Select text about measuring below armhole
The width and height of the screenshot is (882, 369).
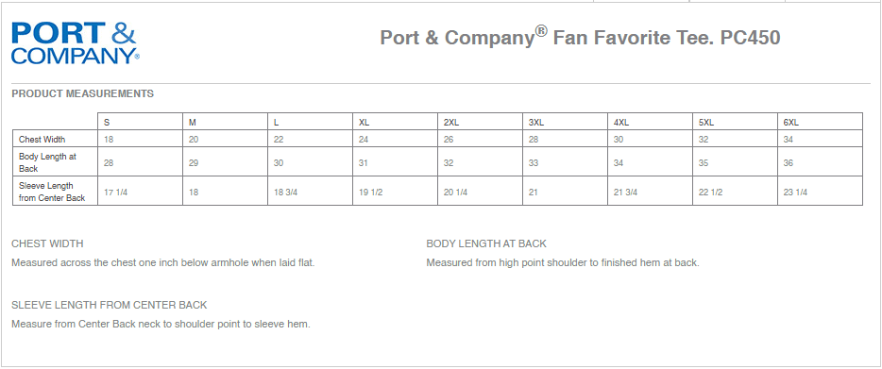coord(163,262)
